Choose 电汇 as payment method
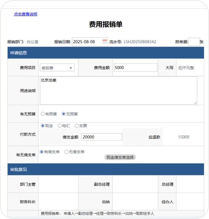The width and height of the screenshot is (209, 219). coord(60,126)
